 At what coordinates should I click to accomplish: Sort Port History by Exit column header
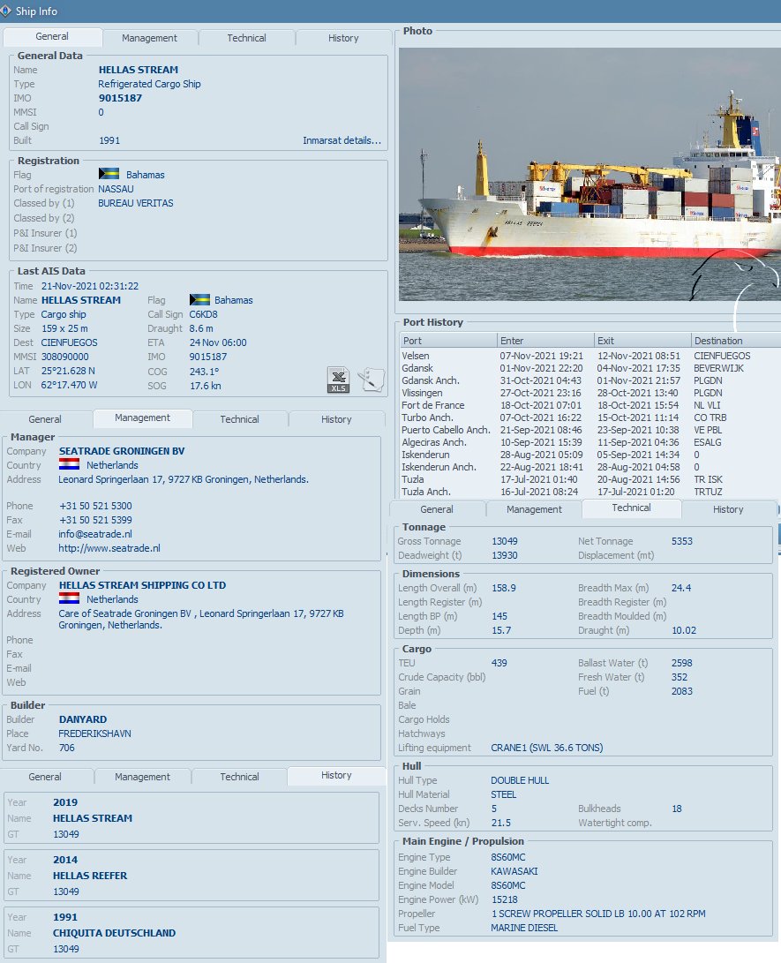click(x=642, y=340)
